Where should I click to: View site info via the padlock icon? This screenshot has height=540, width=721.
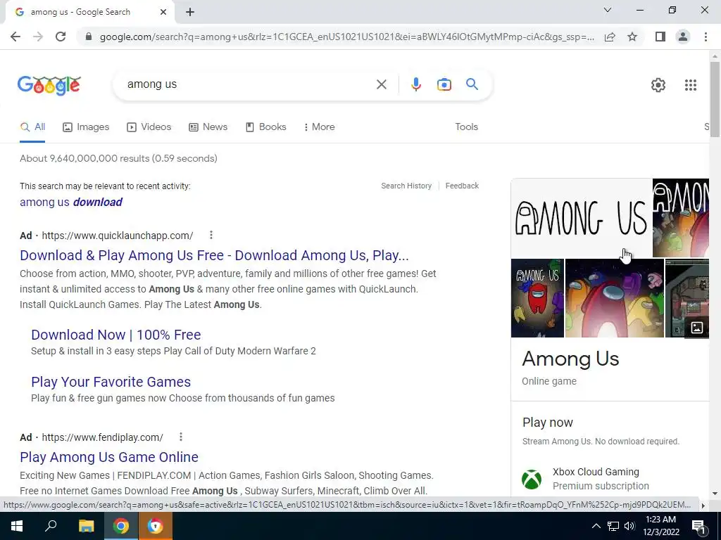[89, 37]
